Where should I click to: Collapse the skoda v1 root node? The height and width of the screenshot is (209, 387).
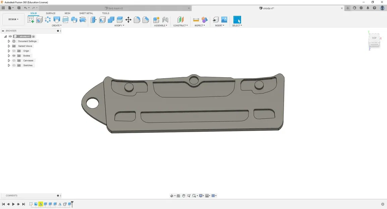click(5, 36)
